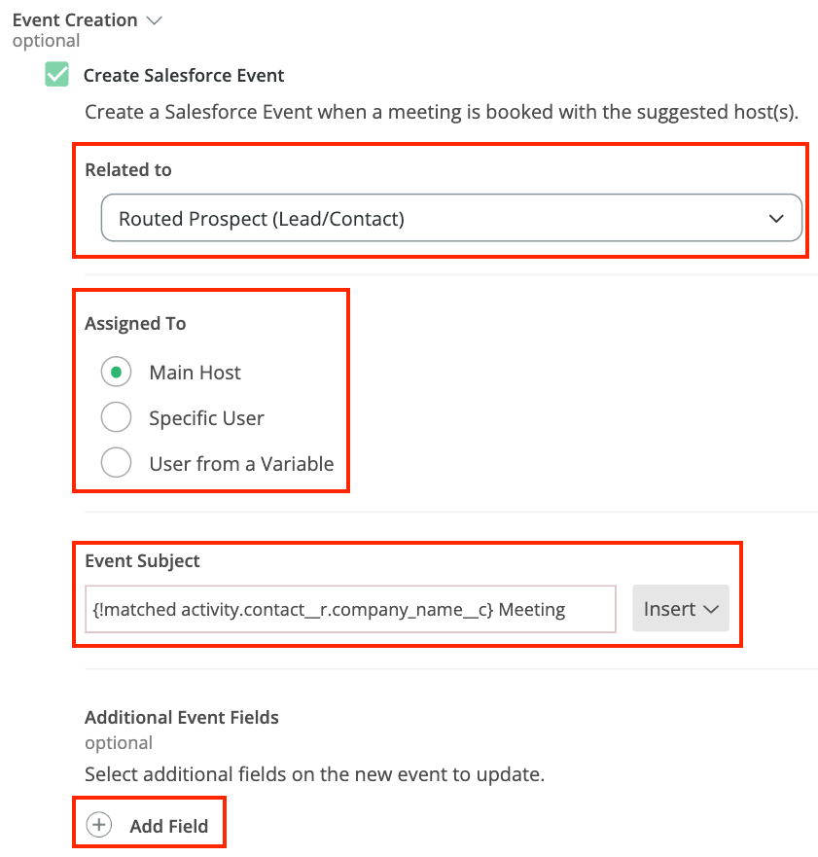Click the Create Salesforce Event label
The image size is (818, 857).
[184, 76]
